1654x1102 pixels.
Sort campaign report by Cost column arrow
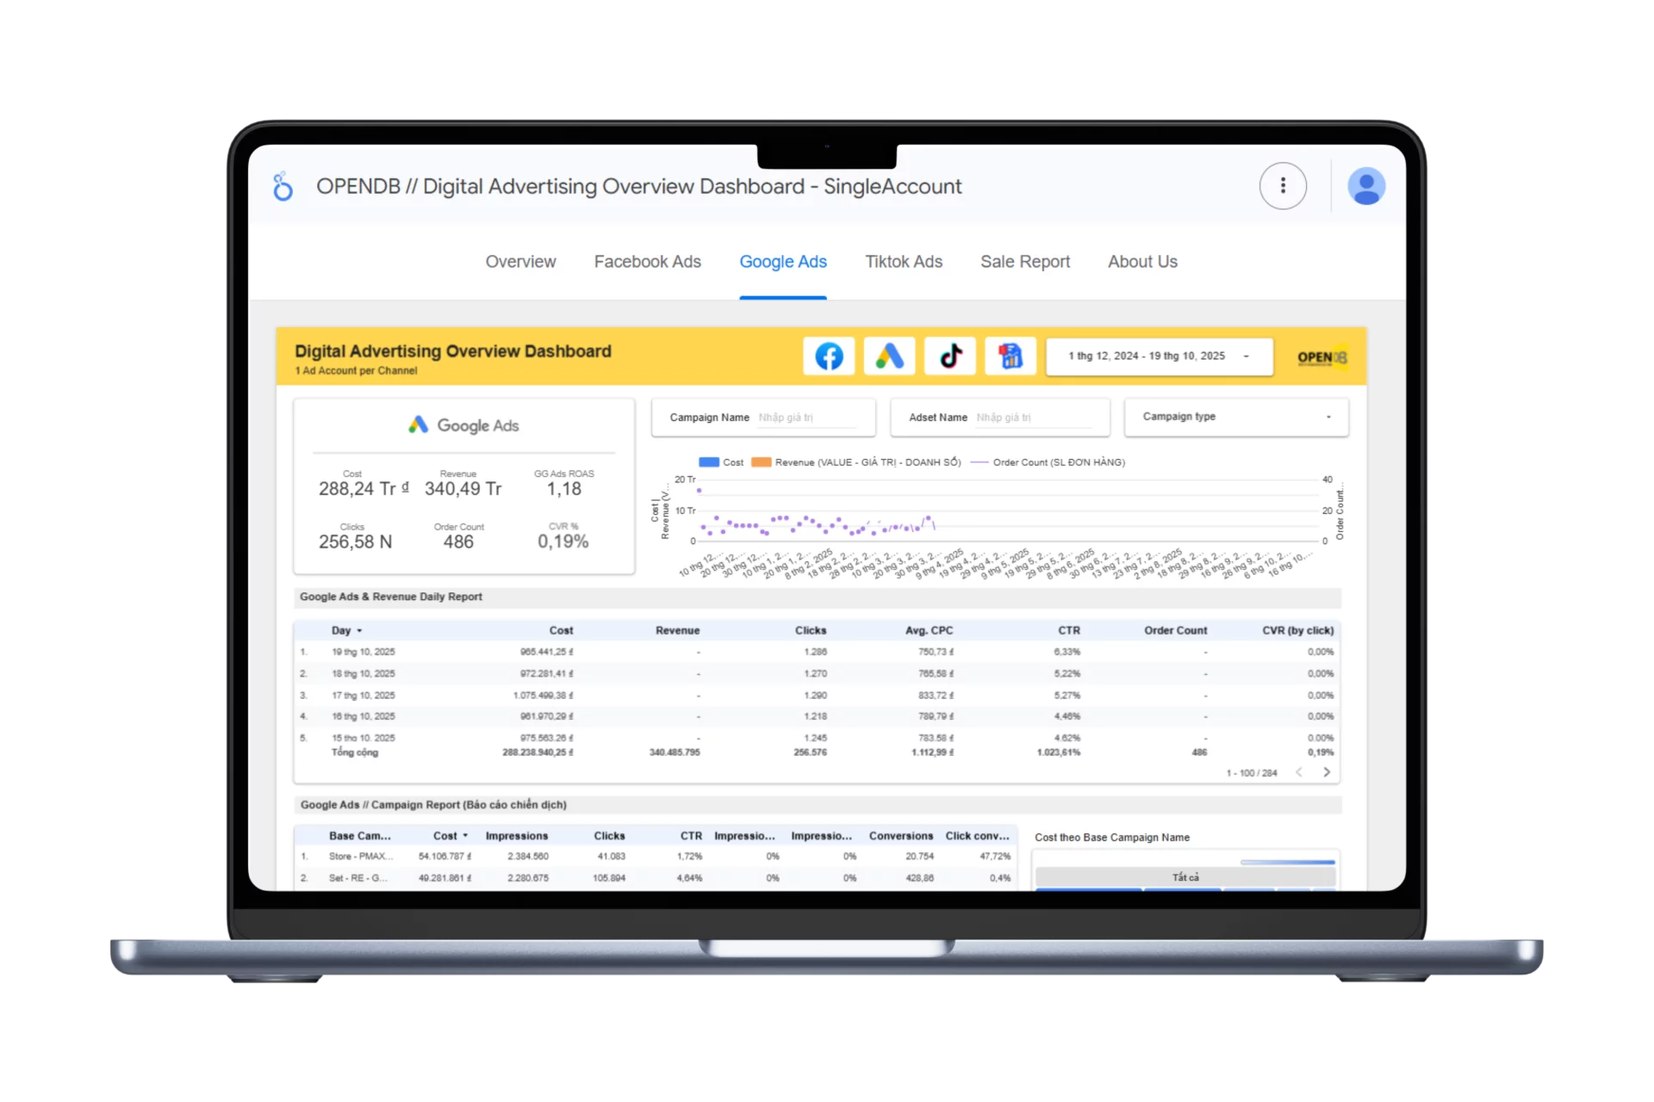point(465,836)
